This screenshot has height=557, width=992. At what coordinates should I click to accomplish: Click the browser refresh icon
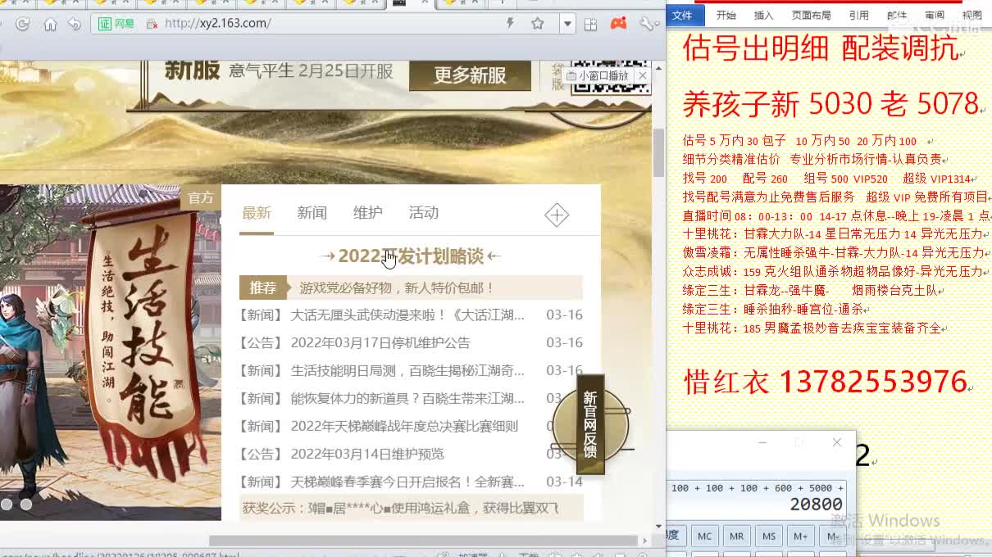coord(23,24)
